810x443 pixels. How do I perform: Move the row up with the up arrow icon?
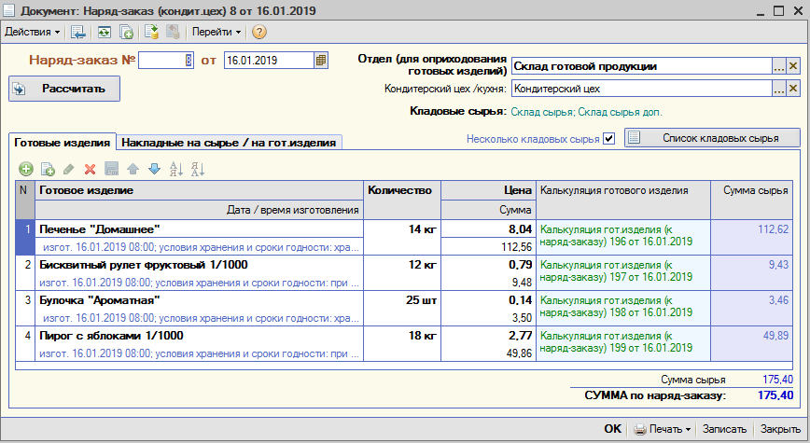coord(133,169)
